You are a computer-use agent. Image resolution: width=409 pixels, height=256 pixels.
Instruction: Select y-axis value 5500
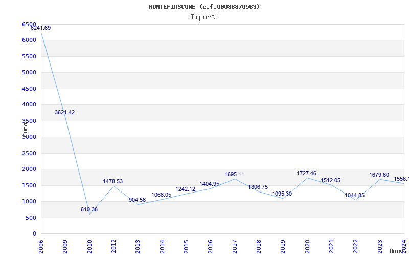tap(29, 56)
